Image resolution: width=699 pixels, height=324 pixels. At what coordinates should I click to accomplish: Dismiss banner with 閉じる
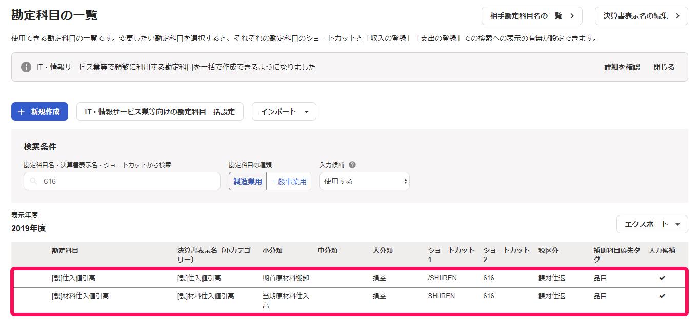click(664, 67)
